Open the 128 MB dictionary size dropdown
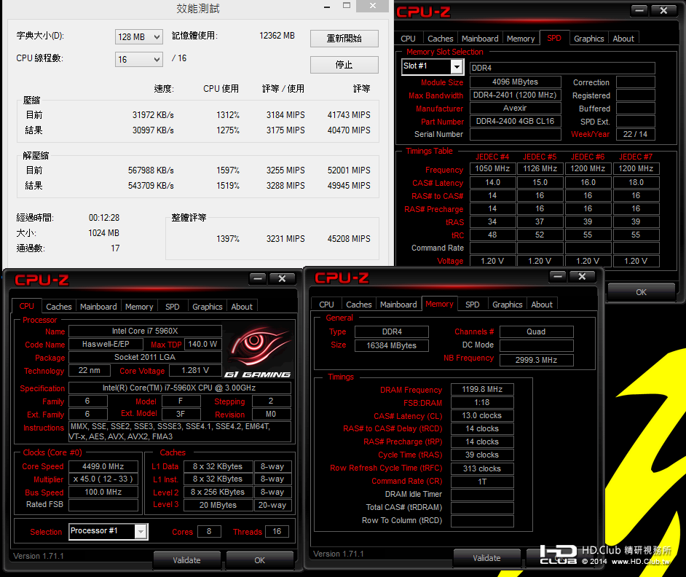The height and width of the screenshot is (577, 686). click(138, 36)
